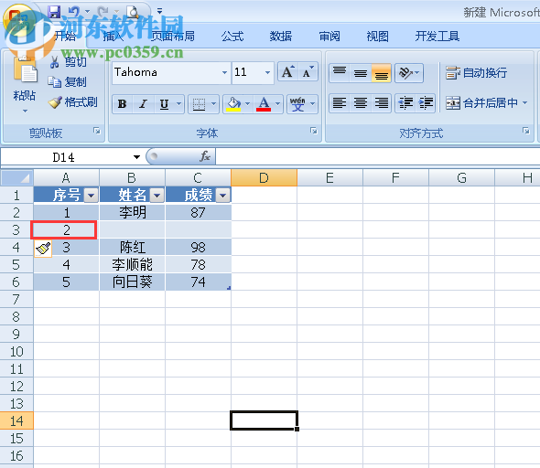Image resolution: width=540 pixels, height=468 pixels.
Task: Select row 14 header
Action: (16, 420)
